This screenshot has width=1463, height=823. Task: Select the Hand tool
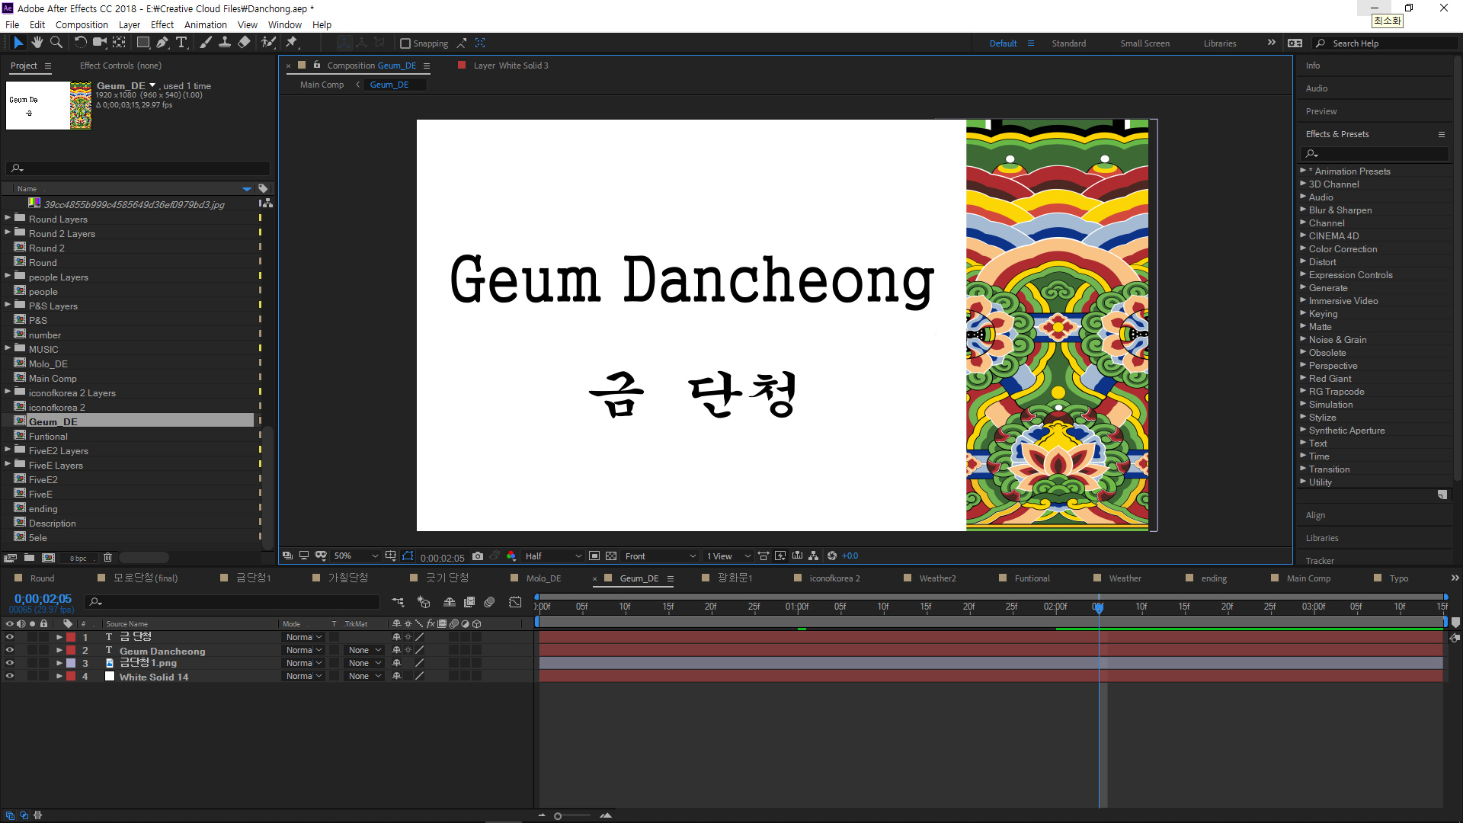tap(37, 43)
